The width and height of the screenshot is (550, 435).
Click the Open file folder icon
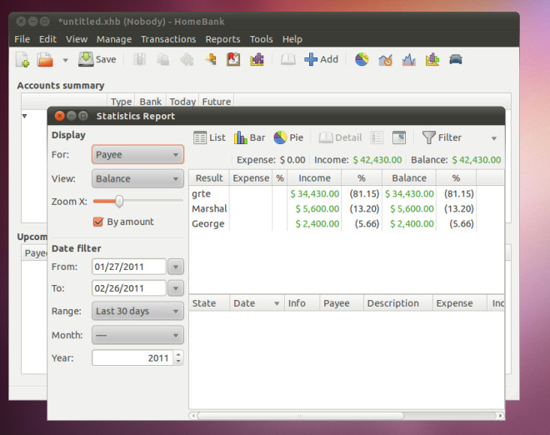[45, 60]
